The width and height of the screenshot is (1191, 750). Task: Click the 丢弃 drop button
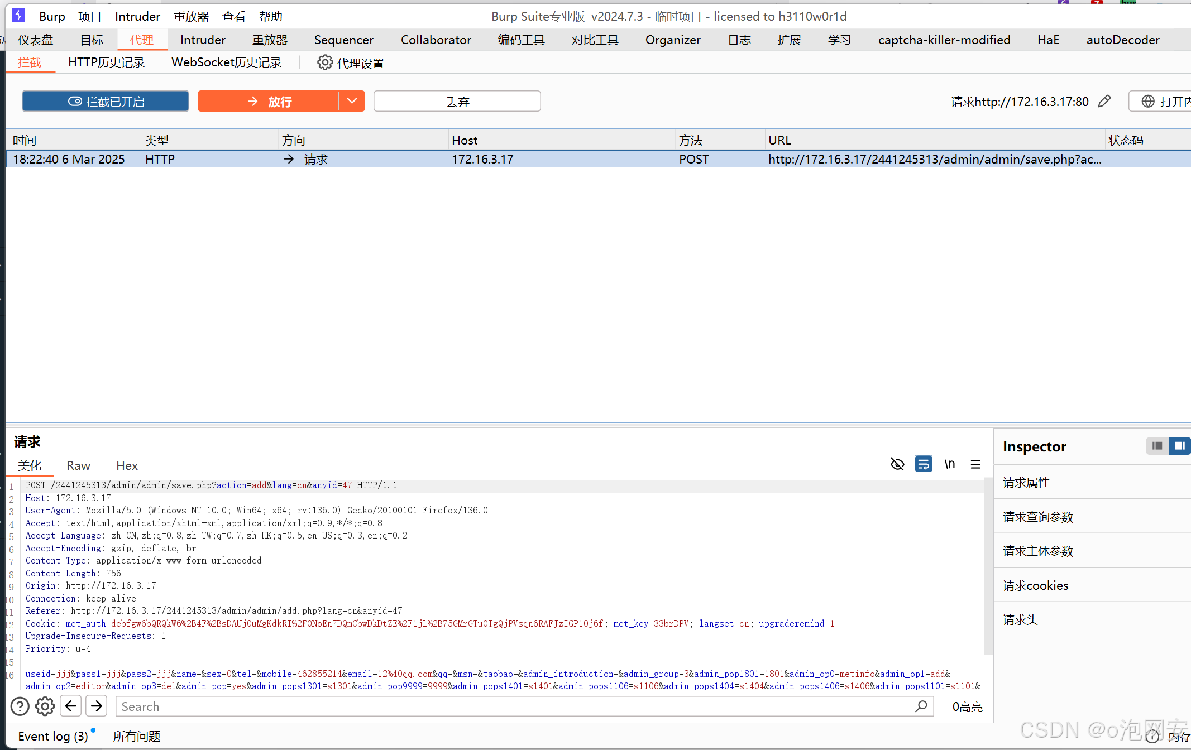click(457, 102)
